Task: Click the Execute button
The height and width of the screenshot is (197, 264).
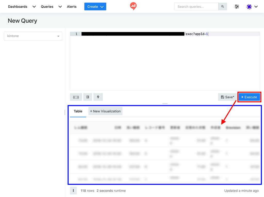Action: click(249, 97)
